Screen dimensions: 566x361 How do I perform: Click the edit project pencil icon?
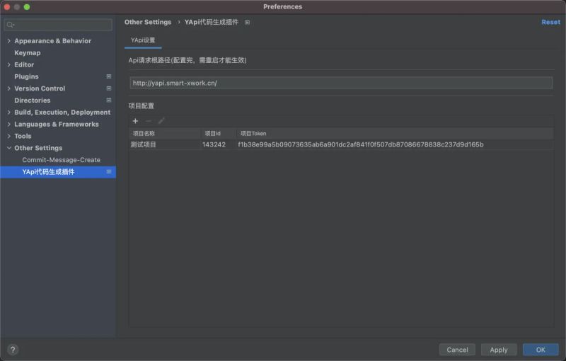pyautogui.click(x=161, y=121)
